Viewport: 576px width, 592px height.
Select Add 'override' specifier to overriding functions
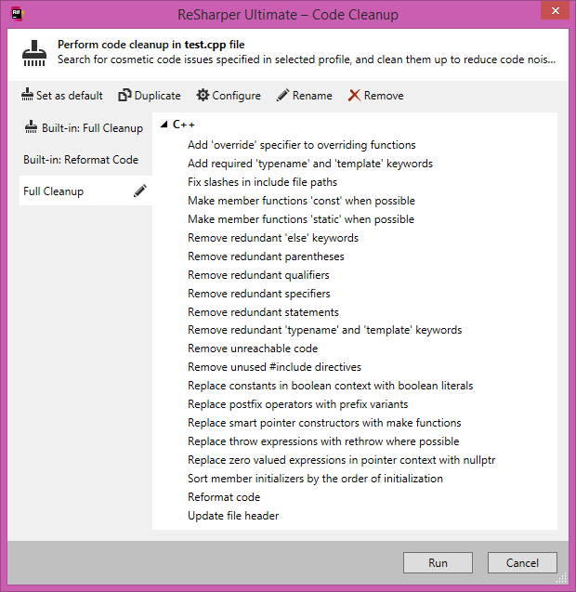point(302,145)
